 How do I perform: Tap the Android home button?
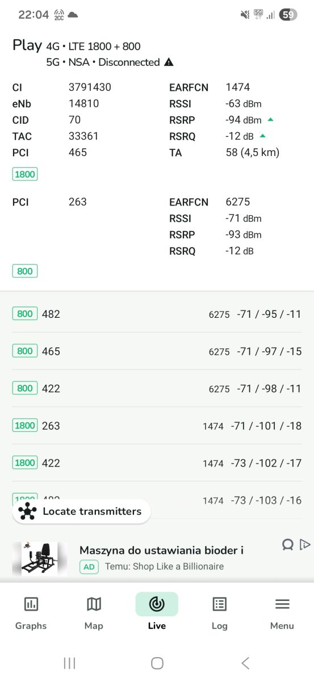pos(157,663)
